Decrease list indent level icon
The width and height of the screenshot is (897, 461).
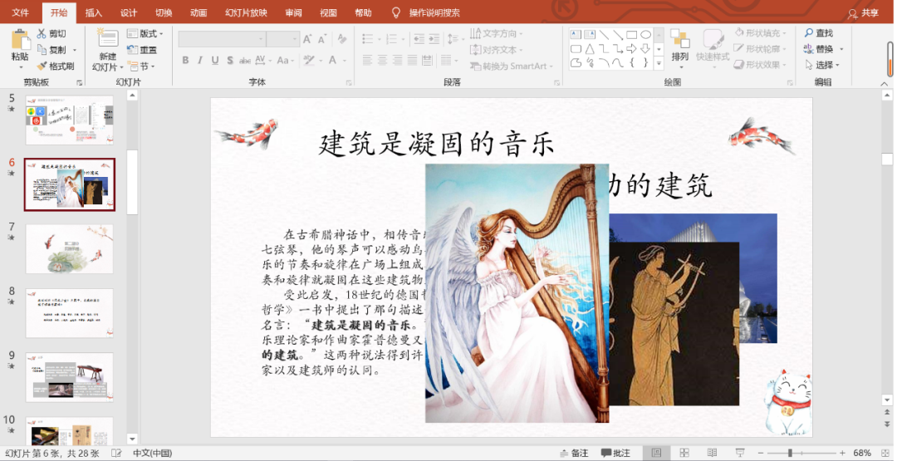tap(419, 39)
